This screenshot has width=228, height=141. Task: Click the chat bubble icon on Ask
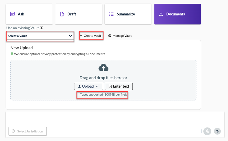(x=12, y=14)
